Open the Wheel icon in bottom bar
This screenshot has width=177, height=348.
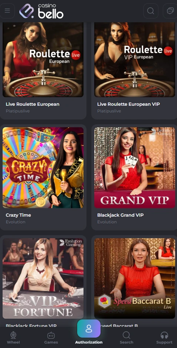click(x=13, y=335)
